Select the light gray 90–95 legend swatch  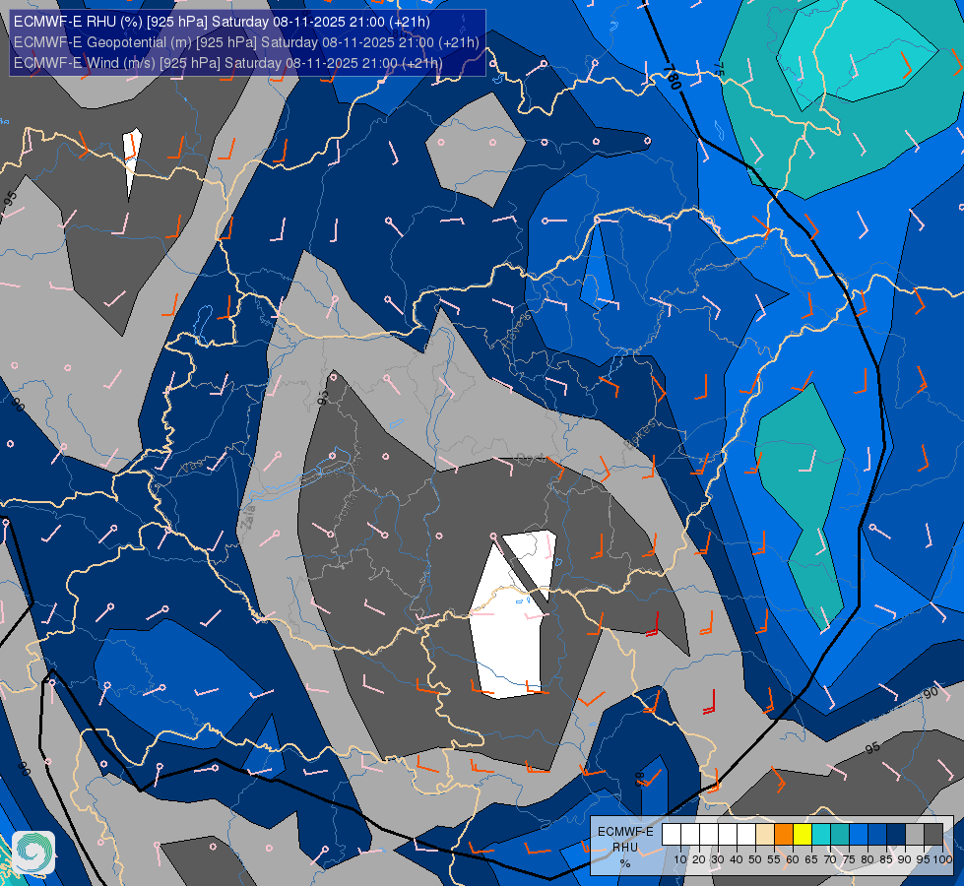click(x=915, y=835)
